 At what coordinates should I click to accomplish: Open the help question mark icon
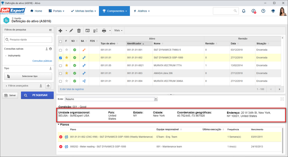pyautogui.click(x=263, y=11)
